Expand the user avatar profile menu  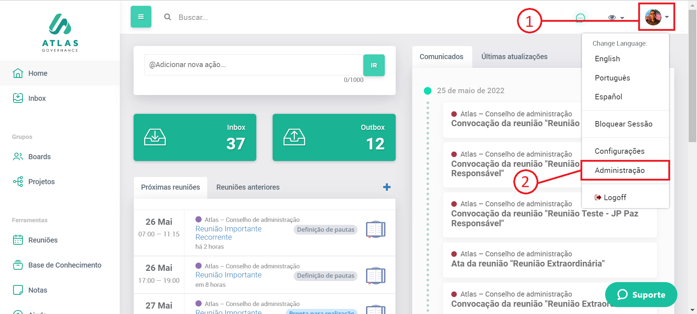[x=656, y=17]
